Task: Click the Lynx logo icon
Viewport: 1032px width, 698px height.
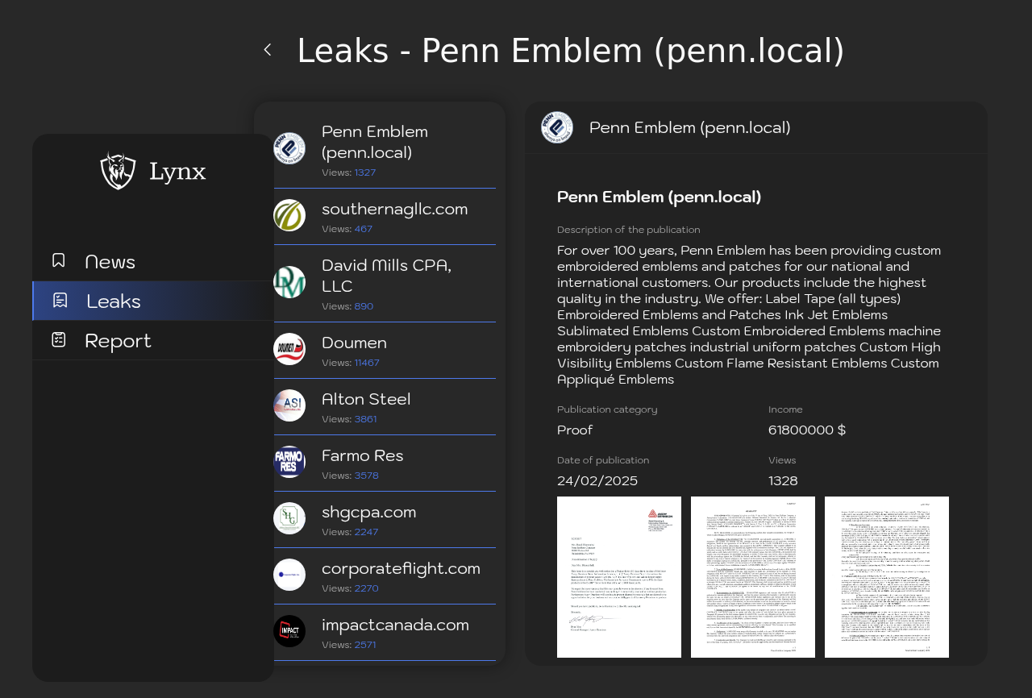Action: click(x=118, y=171)
